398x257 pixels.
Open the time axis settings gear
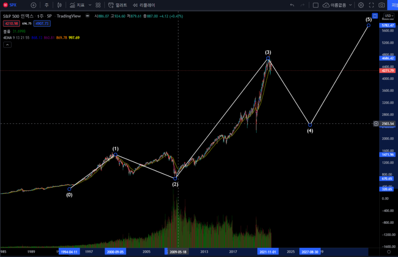click(389, 251)
